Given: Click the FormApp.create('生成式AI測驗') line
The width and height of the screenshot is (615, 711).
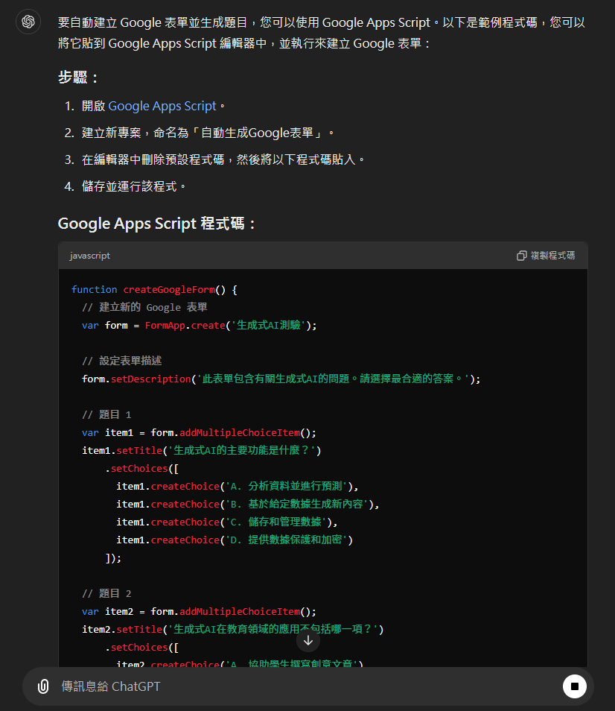Looking at the screenshot, I should [200, 326].
